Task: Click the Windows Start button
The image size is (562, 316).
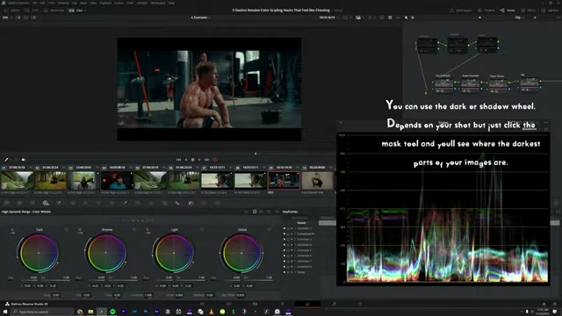Action: (5, 312)
